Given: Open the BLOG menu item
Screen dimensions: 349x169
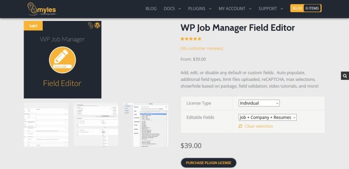Looking at the screenshot, I should point(151,9).
